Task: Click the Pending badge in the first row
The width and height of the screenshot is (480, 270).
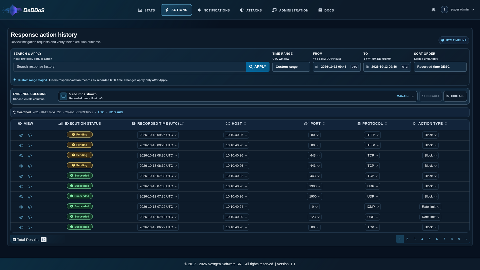Action: (x=80, y=134)
